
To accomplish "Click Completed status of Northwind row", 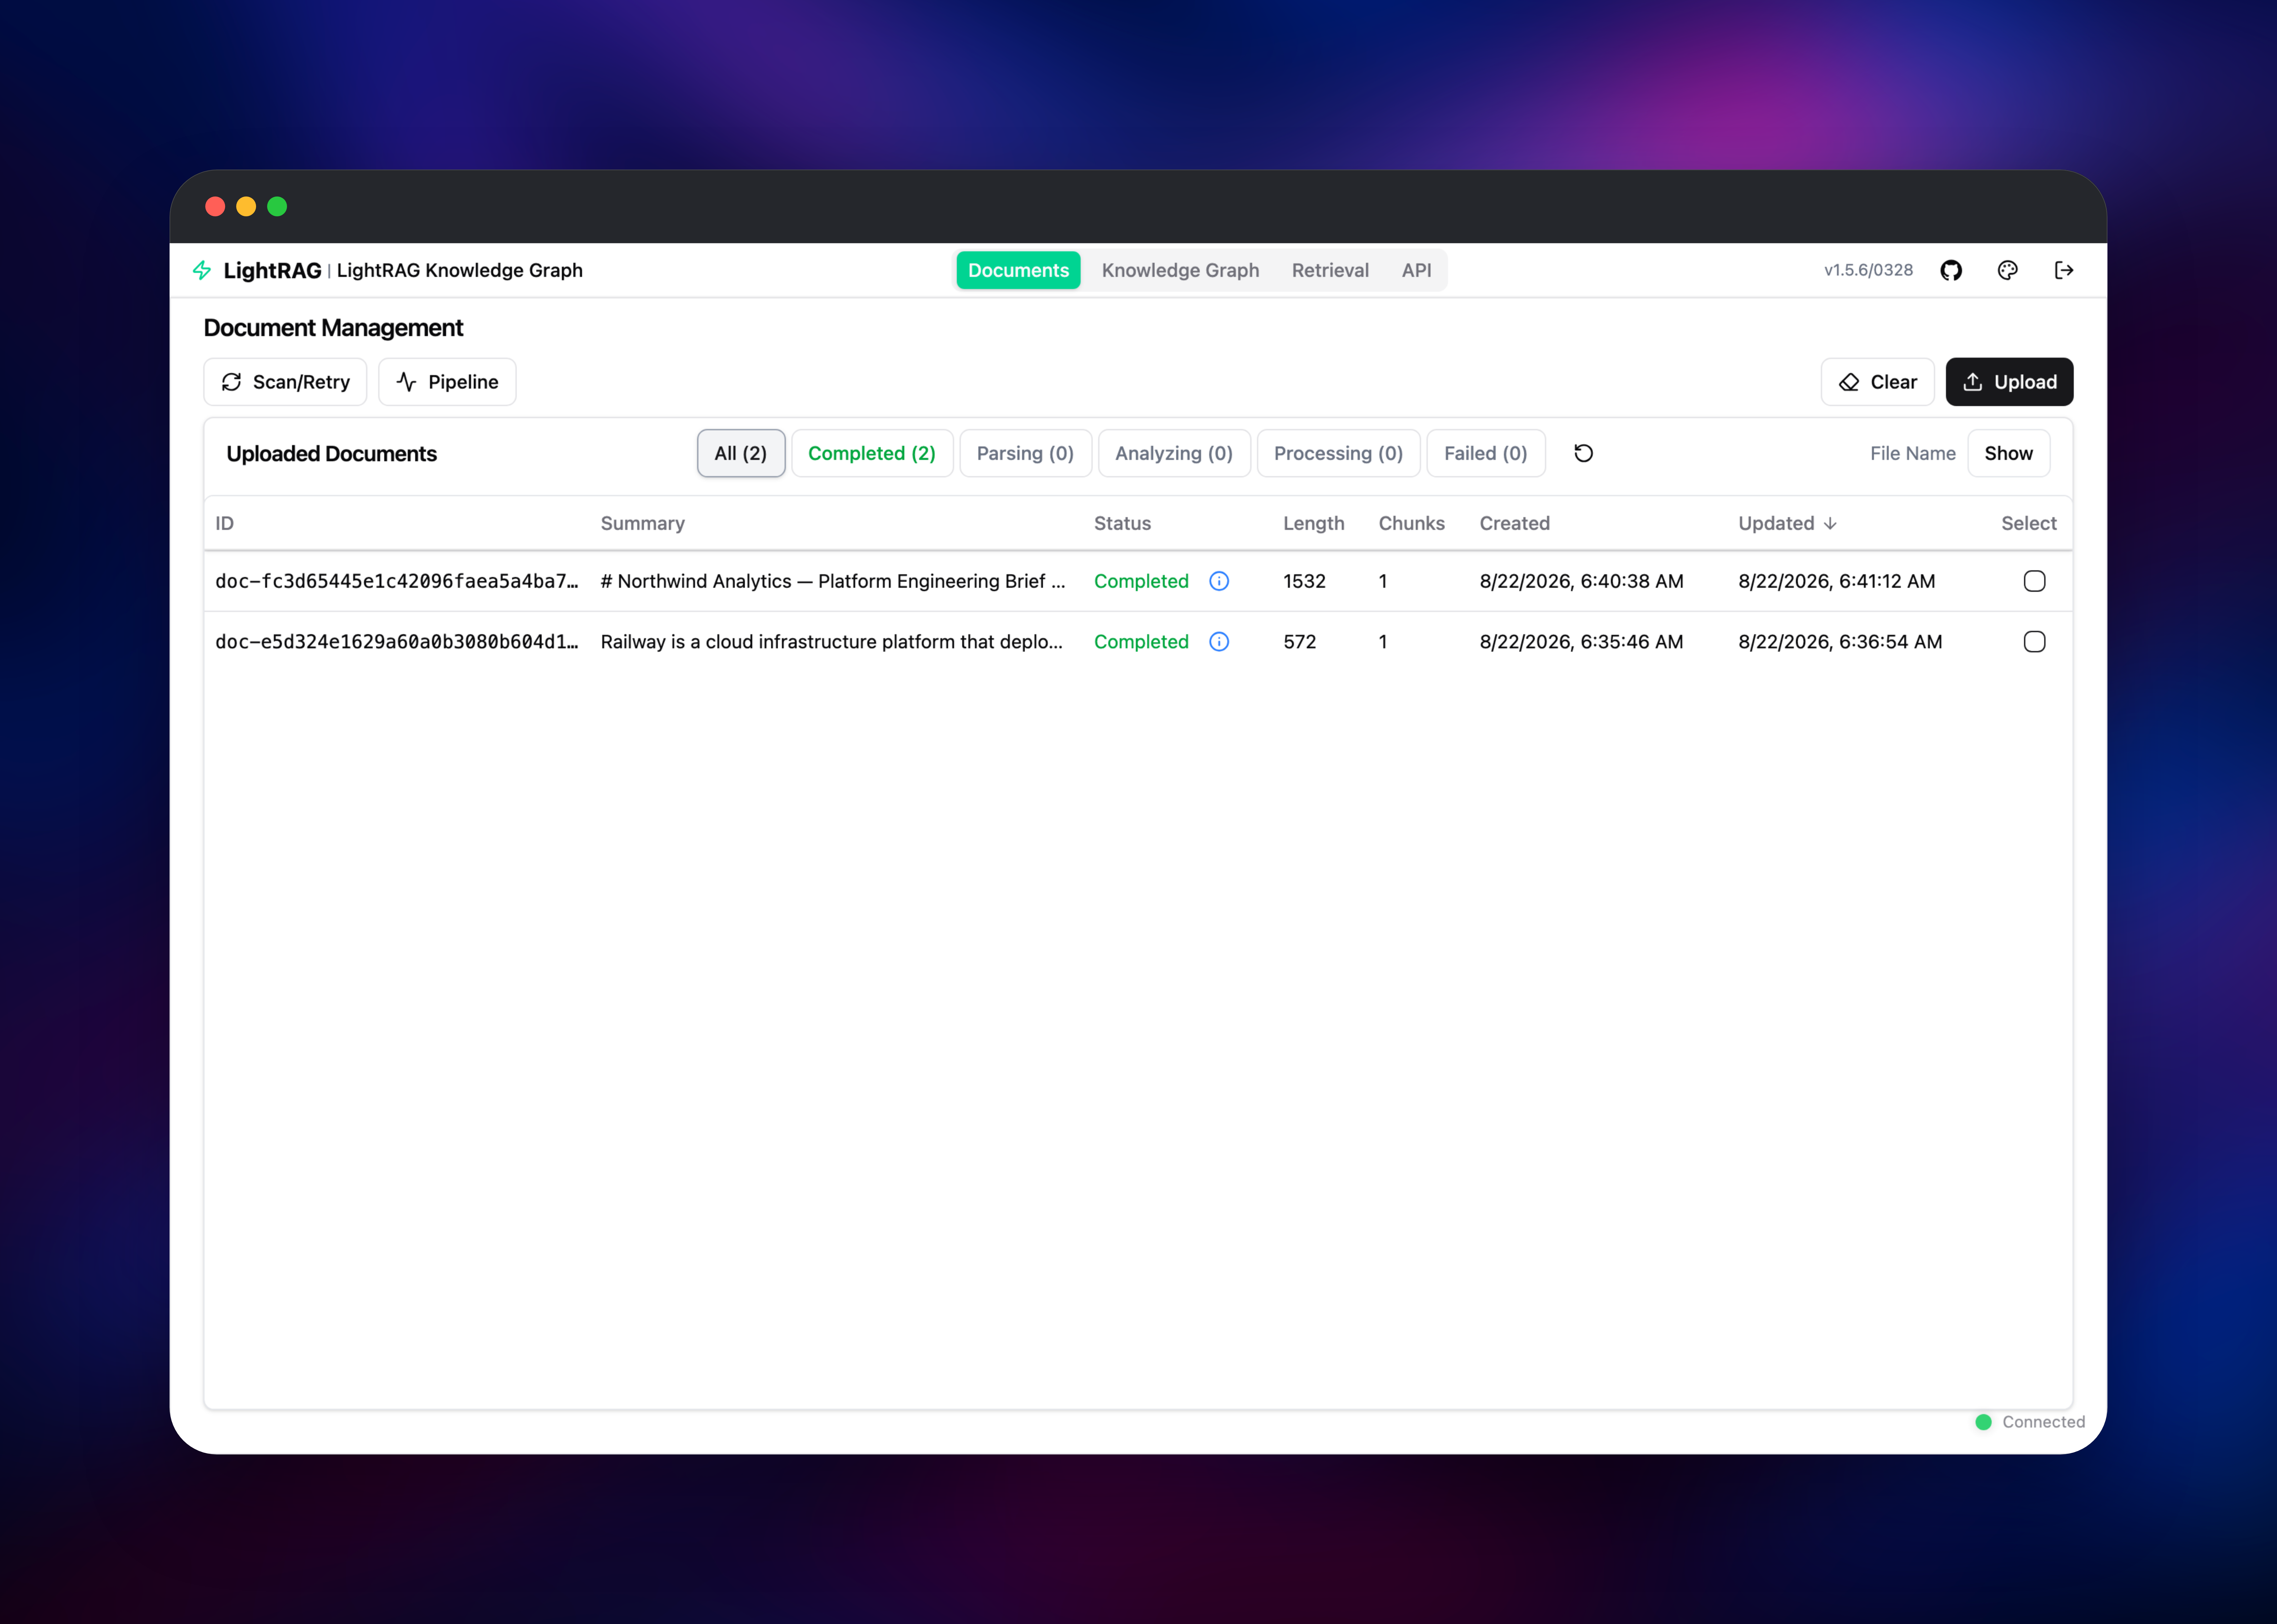I will pyautogui.click(x=1141, y=581).
